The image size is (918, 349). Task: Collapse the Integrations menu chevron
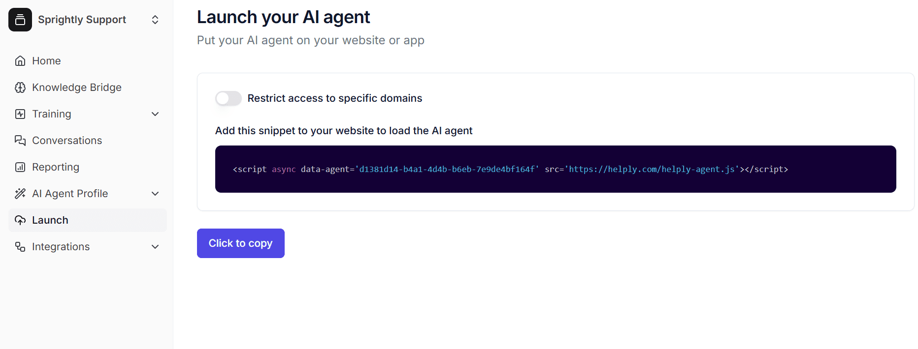(155, 246)
